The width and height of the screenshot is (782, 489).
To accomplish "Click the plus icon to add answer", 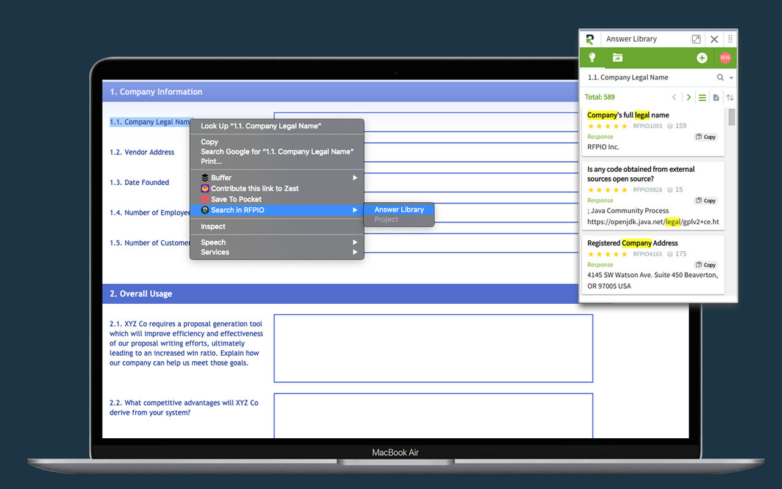I will [x=701, y=57].
